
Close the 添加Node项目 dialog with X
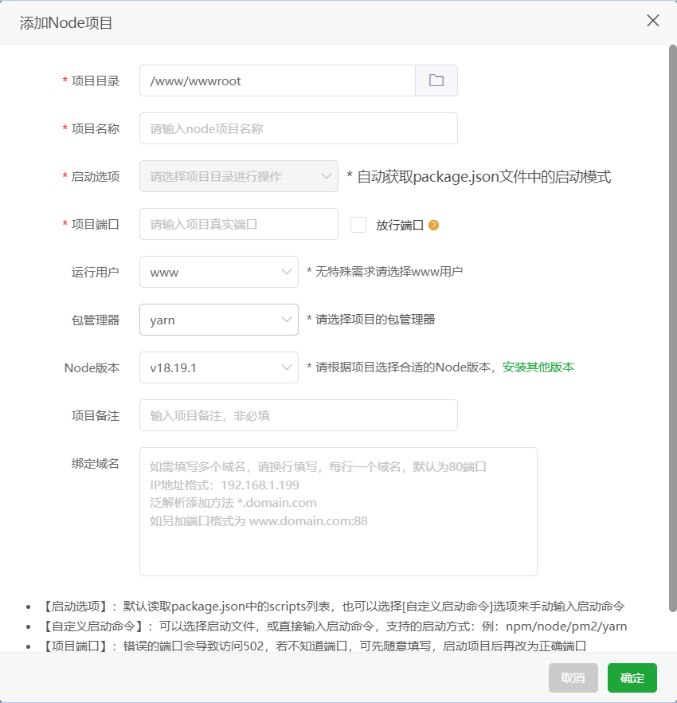tap(653, 21)
